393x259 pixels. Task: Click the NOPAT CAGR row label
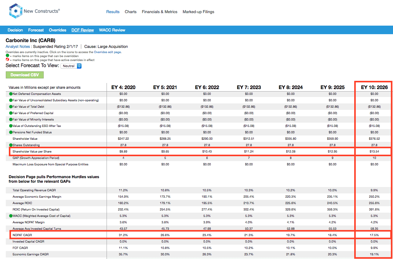pyautogui.click(x=22, y=235)
